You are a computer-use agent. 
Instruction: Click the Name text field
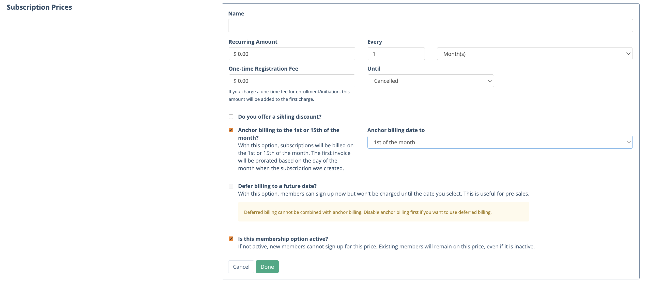[430, 25]
